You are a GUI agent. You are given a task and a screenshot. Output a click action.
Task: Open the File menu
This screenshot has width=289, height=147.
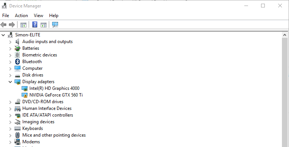click(6, 16)
